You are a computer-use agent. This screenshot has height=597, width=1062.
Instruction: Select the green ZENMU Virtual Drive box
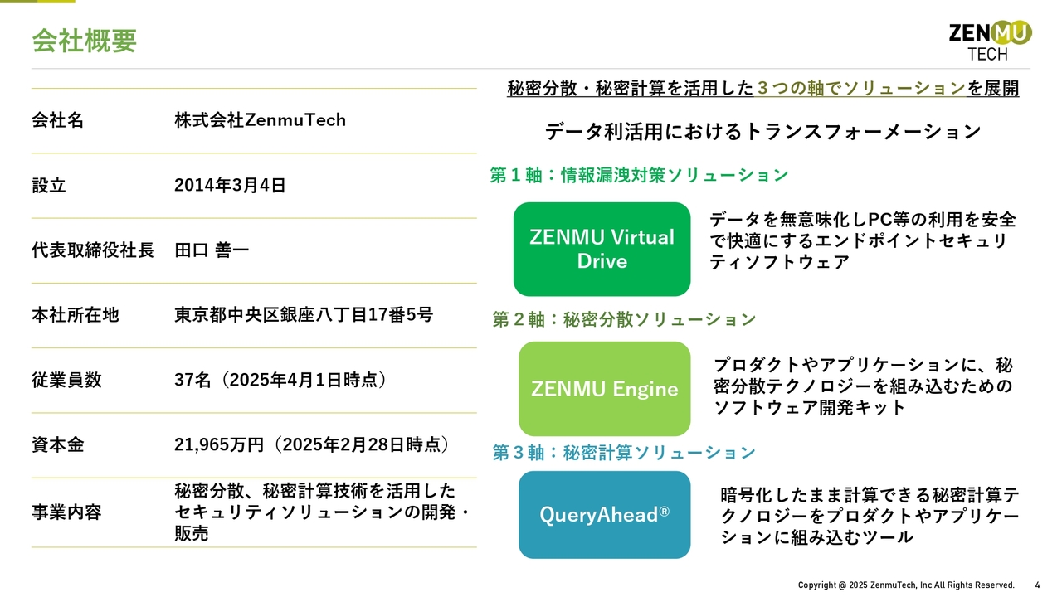pos(602,249)
